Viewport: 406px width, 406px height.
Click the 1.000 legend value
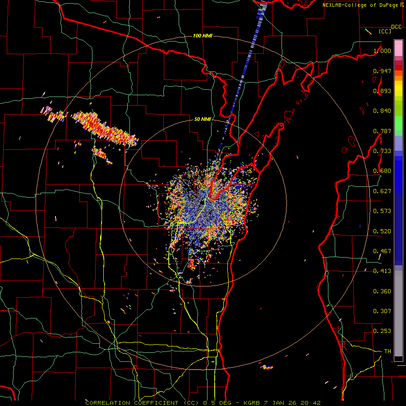[x=382, y=51]
